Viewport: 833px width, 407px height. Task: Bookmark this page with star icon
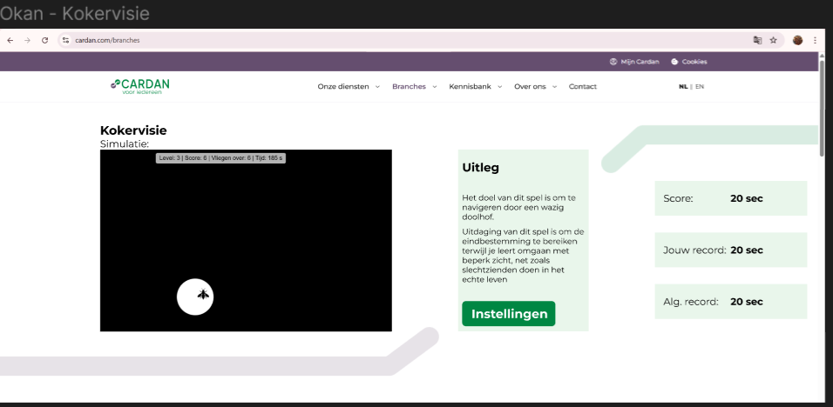click(x=773, y=40)
